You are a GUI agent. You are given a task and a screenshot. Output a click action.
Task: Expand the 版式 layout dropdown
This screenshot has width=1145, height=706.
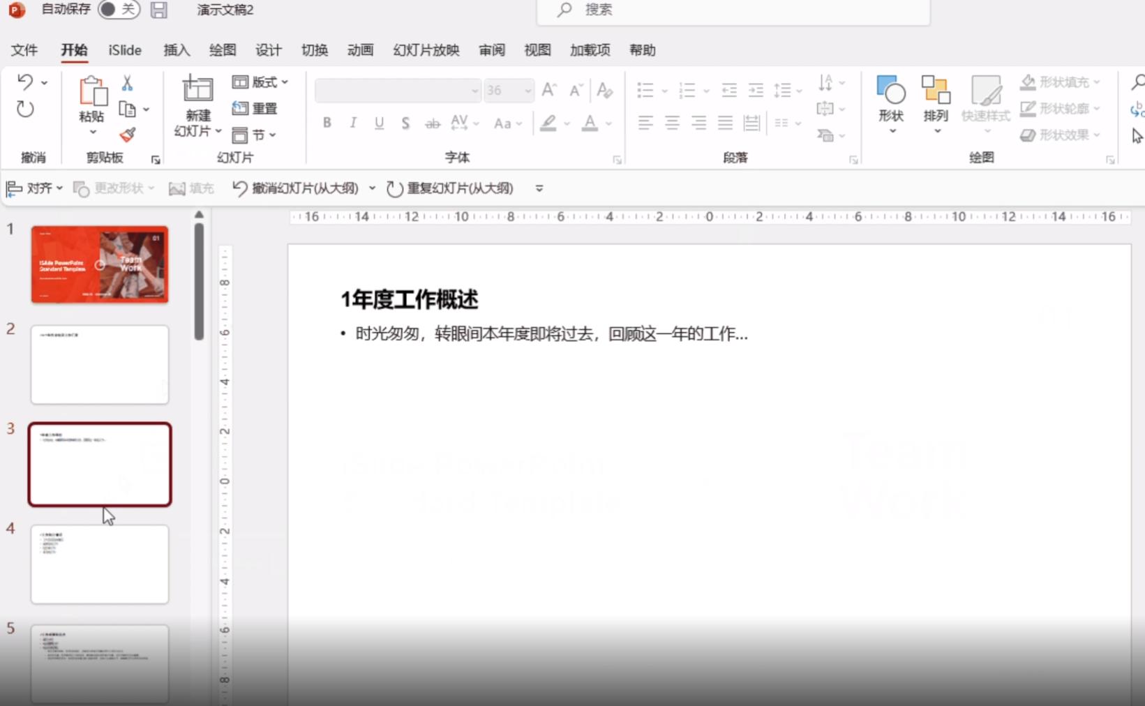[285, 82]
